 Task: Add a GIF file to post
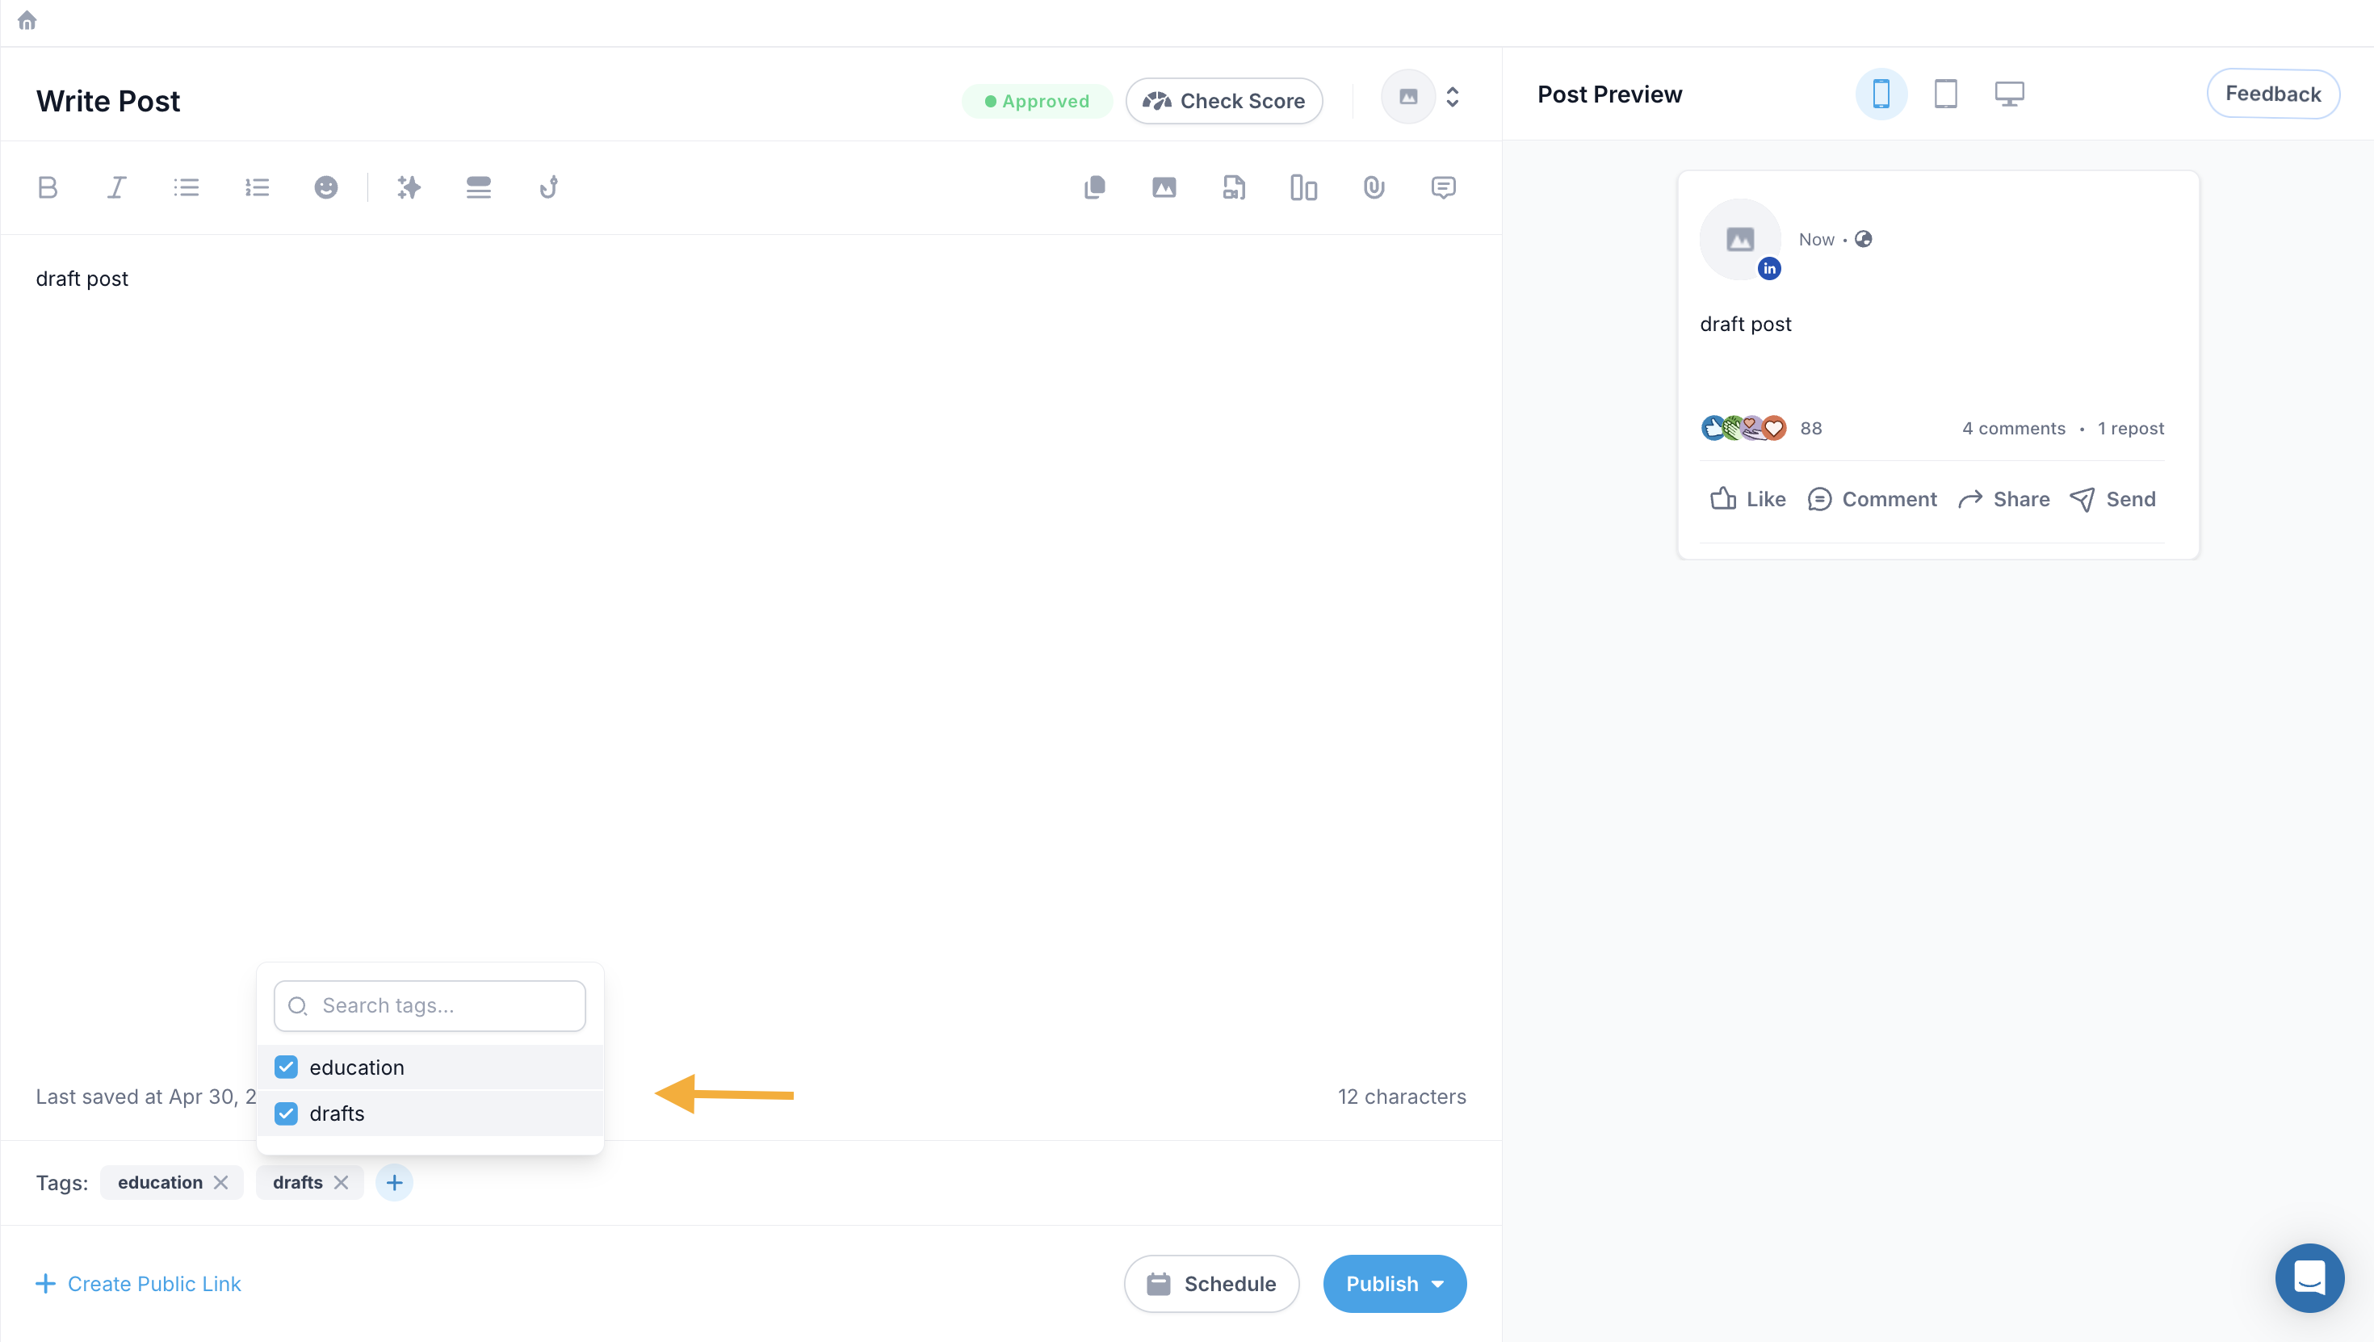coord(1233,187)
